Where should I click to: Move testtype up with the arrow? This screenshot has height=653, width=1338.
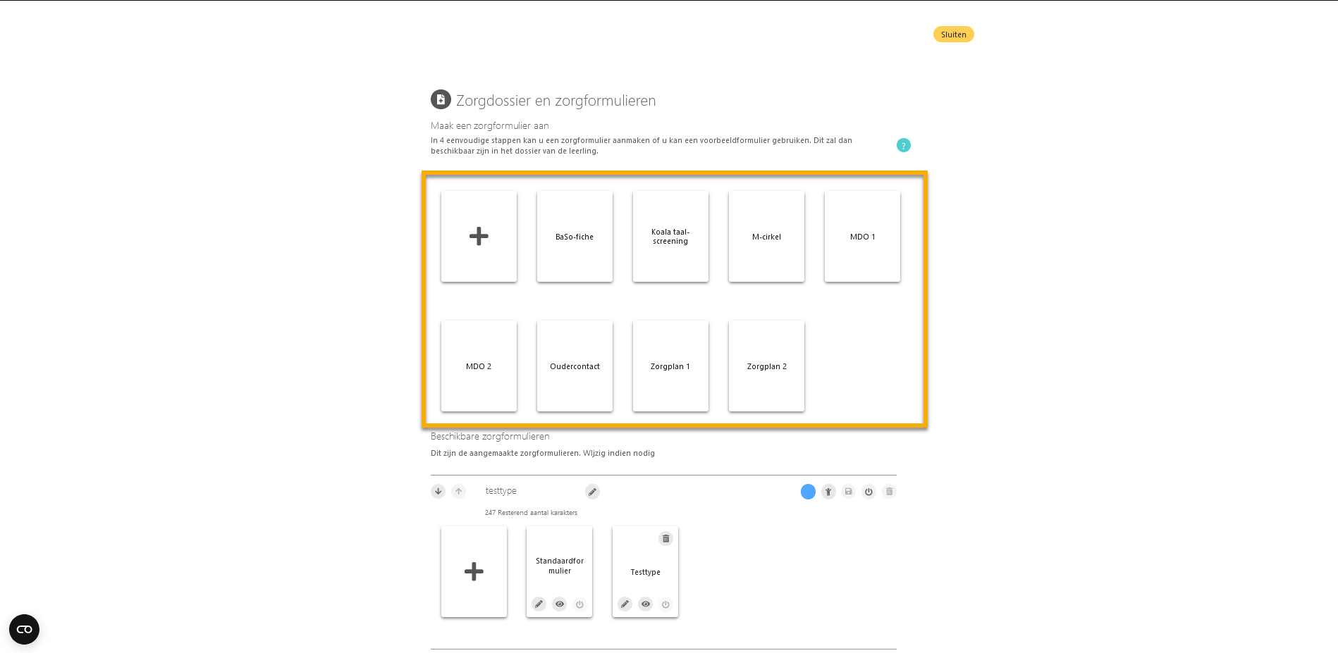pyautogui.click(x=458, y=492)
